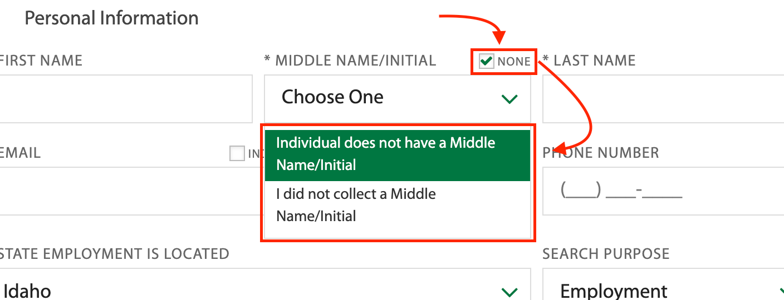Click the Middle Name/Initial field label
Viewport: 784px width, 300px height.
coord(351,61)
